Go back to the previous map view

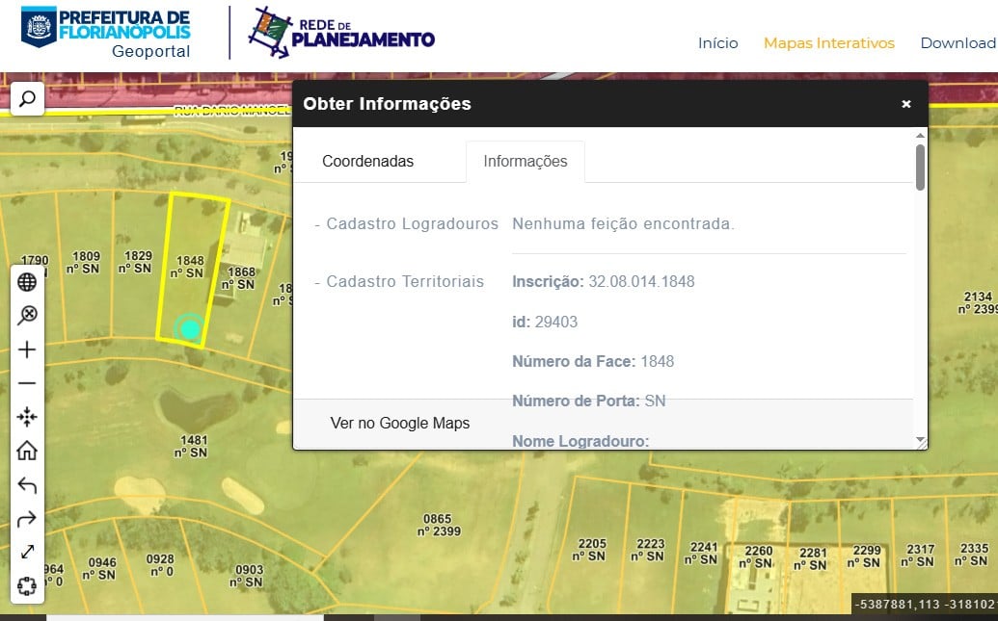point(27,485)
